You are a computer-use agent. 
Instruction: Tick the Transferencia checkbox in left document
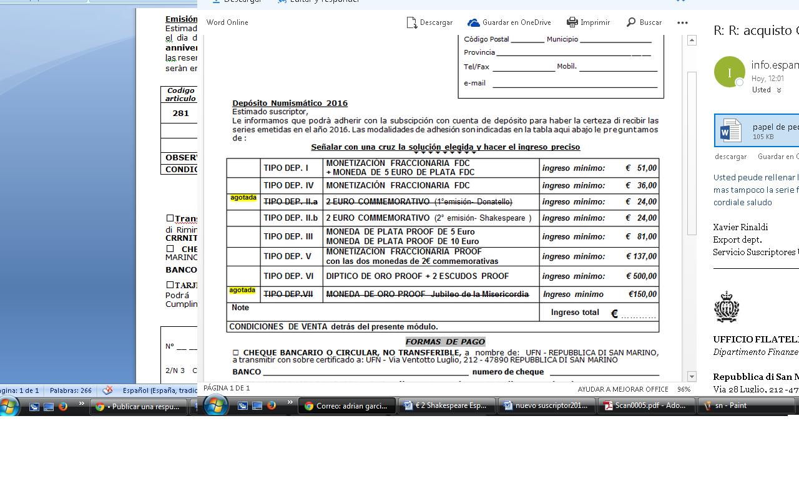(170, 218)
